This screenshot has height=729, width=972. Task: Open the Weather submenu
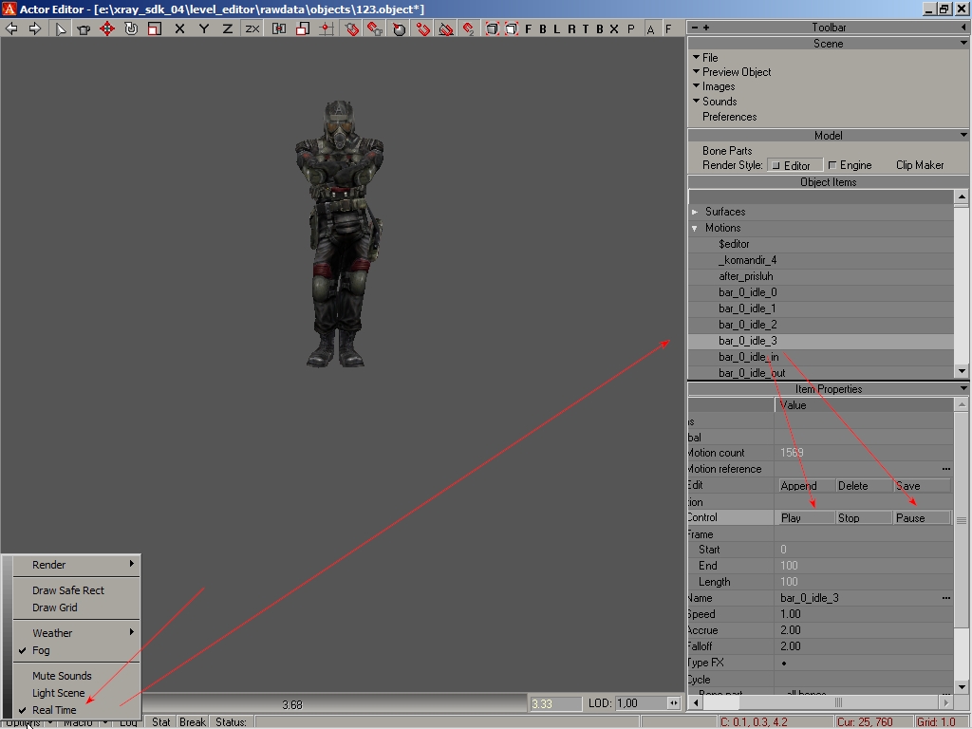click(x=77, y=633)
